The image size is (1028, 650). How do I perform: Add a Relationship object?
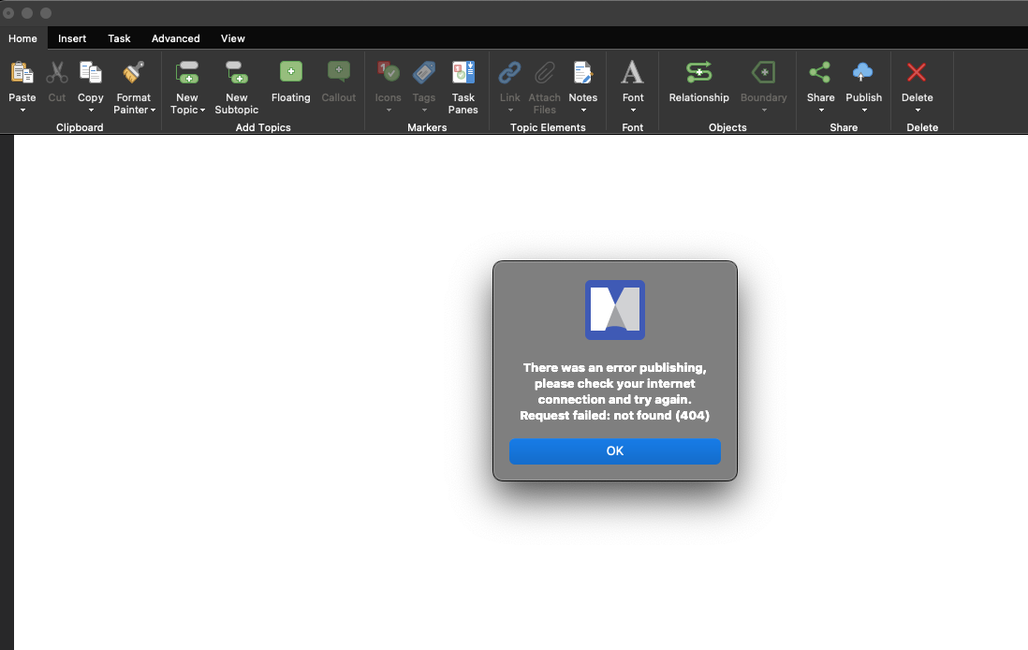point(698,73)
